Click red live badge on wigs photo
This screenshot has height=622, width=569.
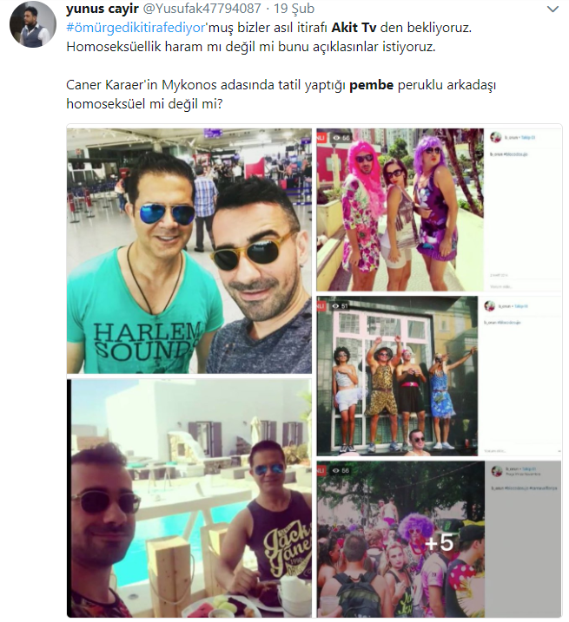[x=321, y=138]
